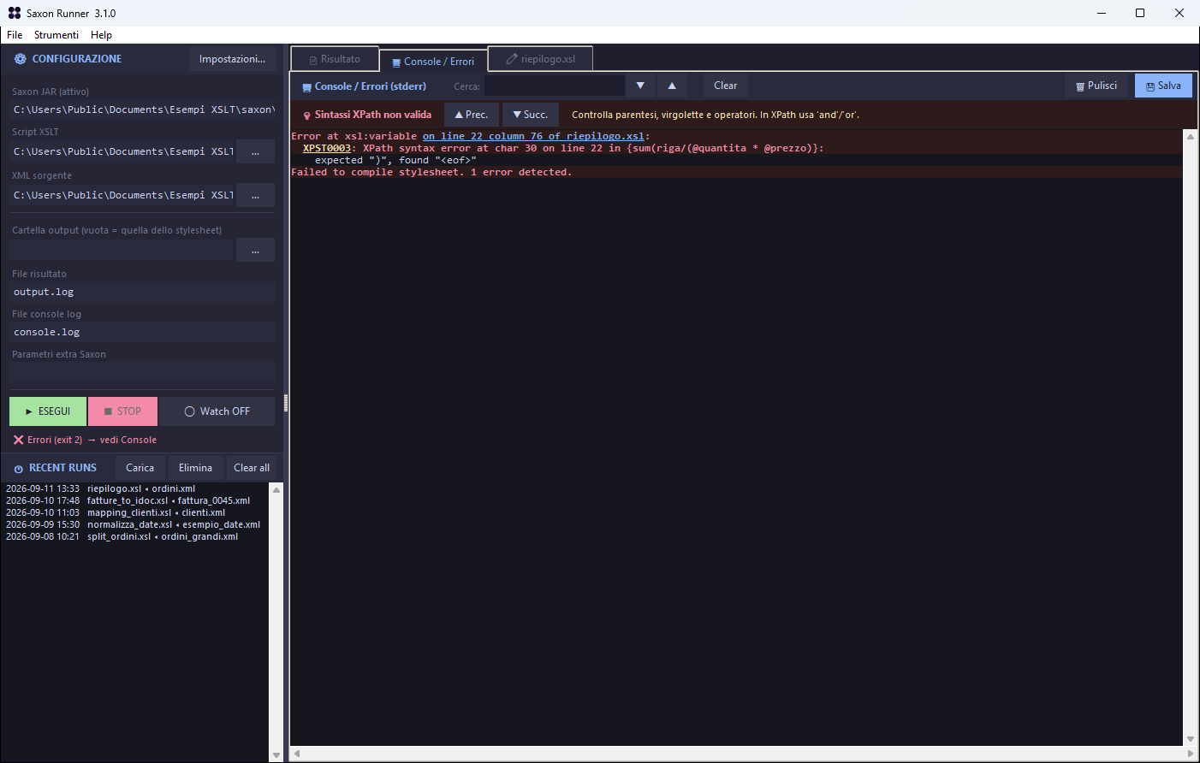Click console horizontal scrollbar right arrow
1200x763 pixels.
1190,754
